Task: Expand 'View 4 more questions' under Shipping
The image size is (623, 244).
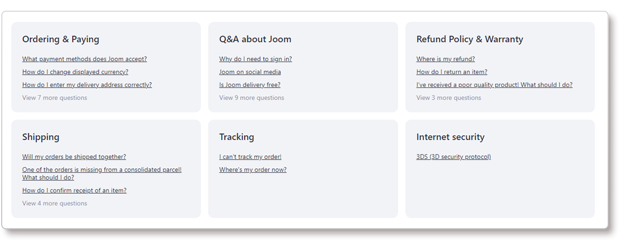Action: tap(55, 203)
